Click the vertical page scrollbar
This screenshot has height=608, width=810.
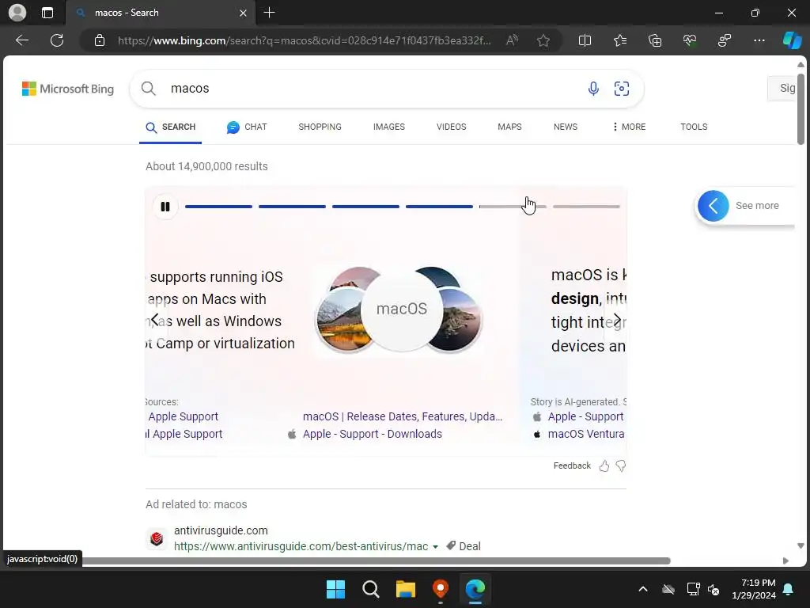tap(801, 108)
